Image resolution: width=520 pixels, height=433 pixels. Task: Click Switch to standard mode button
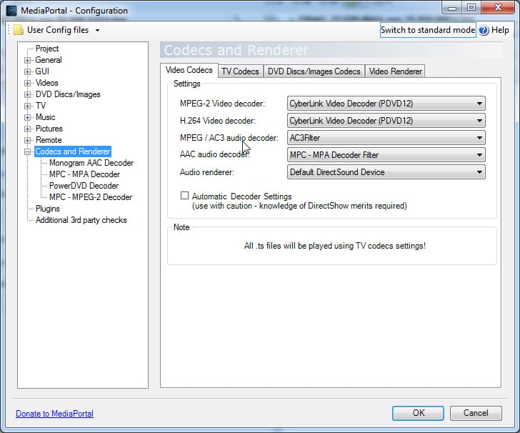(x=427, y=30)
